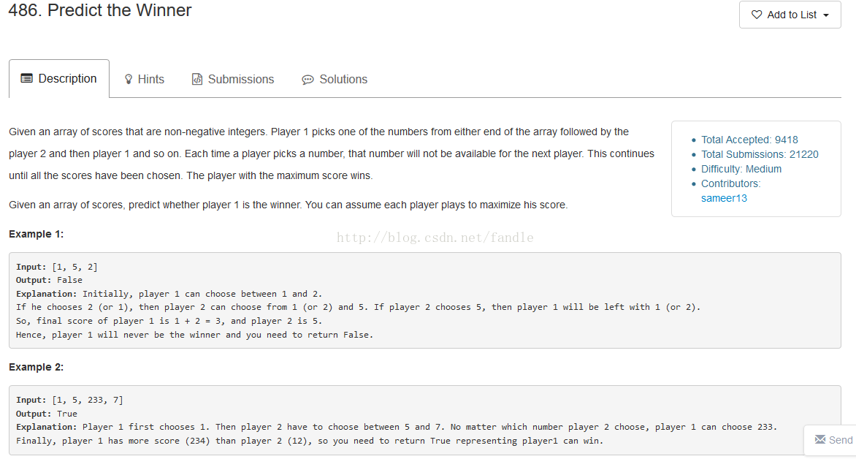
Task: Click the Difficulty: Medium entry
Action: [741, 170]
